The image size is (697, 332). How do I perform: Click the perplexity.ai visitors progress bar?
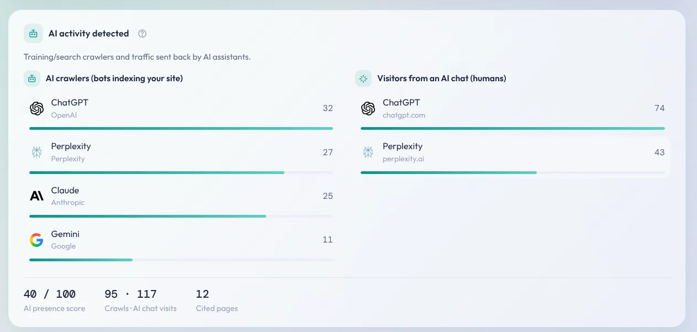(513, 172)
